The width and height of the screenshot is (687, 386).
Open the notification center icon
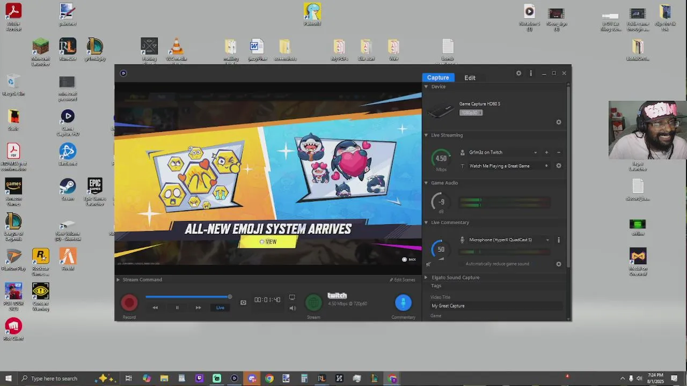pyautogui.click(x=674, y=378)
